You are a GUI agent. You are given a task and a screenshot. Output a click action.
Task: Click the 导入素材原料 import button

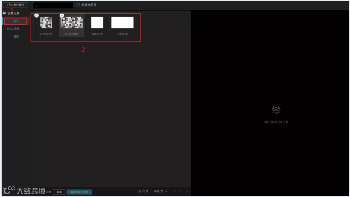click(15, 5)
